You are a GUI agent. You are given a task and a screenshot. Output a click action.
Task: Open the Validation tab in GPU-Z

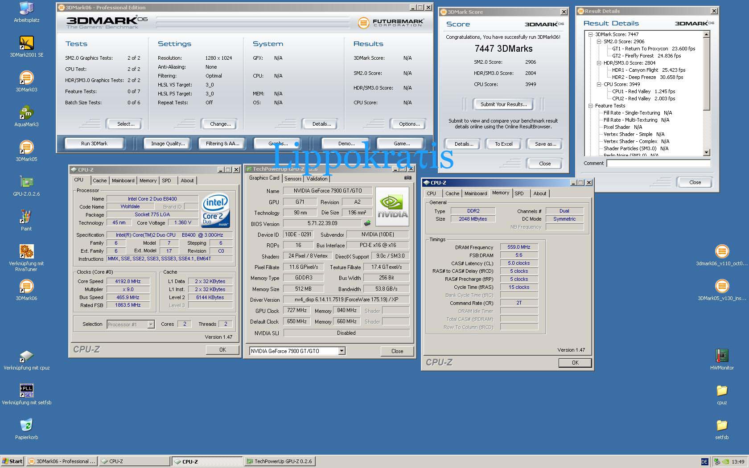click(x=317, y=179)
